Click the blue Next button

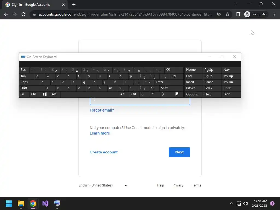point(179,152)
